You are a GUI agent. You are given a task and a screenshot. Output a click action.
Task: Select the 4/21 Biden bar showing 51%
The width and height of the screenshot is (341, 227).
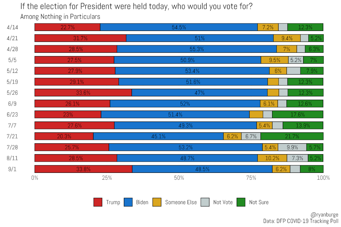(x=200, y=38)
